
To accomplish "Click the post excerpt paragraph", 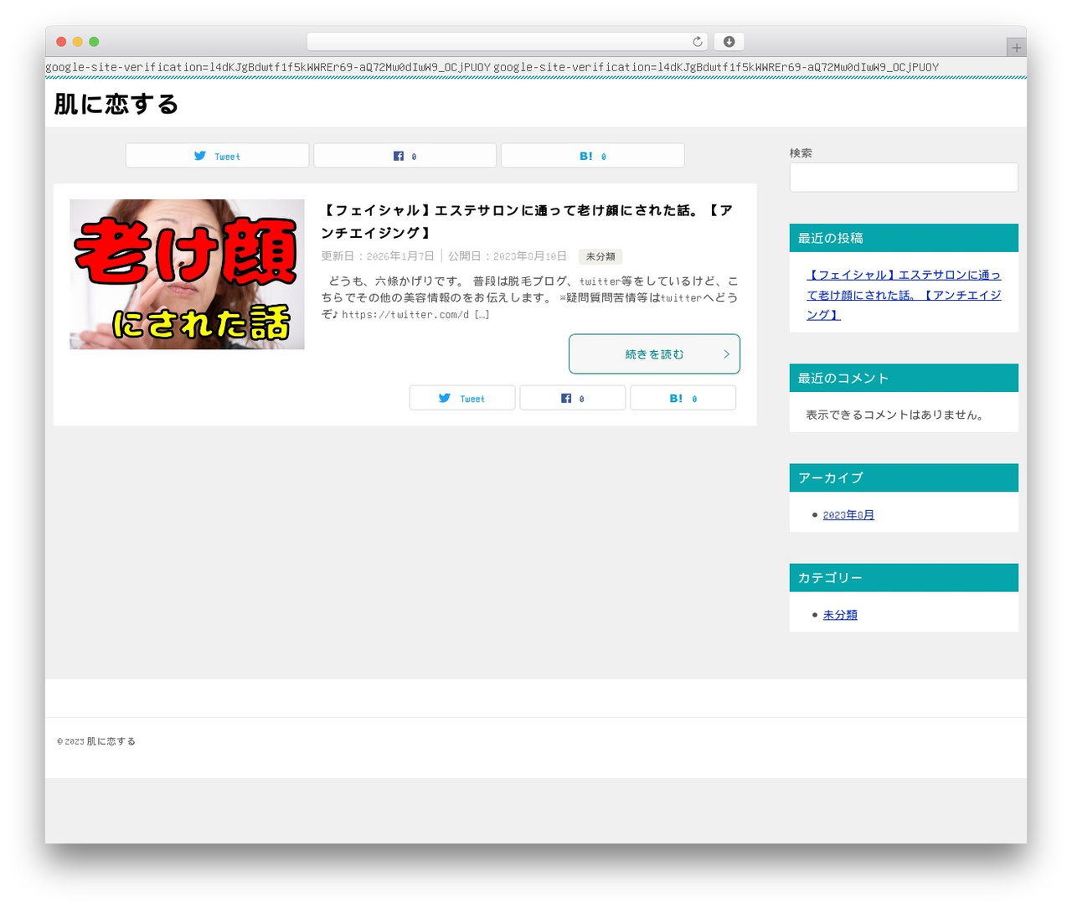I will [x=530, y=297].
